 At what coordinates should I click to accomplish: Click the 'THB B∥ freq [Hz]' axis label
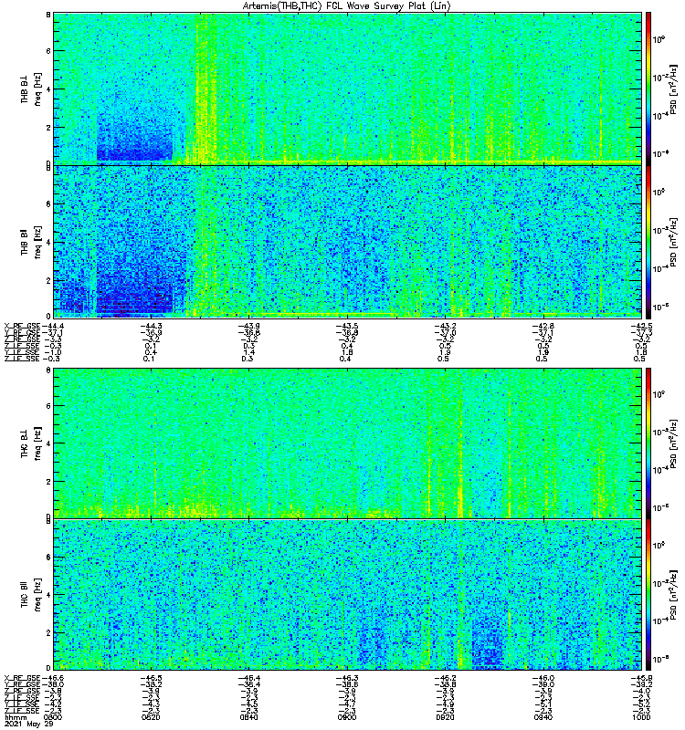click(x=31, y=242)
